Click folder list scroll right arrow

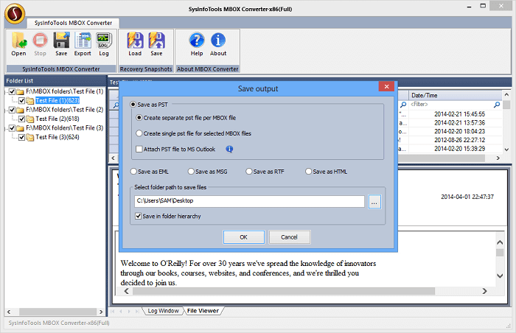click(x=101, y=312)
